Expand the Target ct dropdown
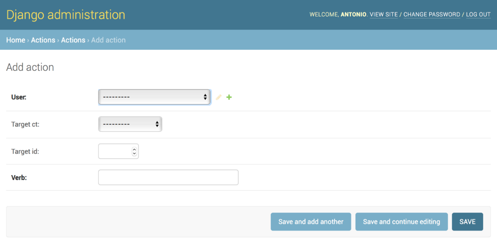The image size is (497, 243). pos(130,124)
